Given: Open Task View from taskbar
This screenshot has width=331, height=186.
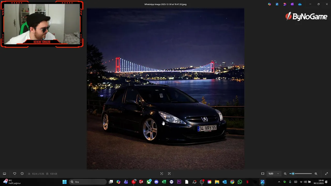Looking at the screenshot, I should pyautogui.click(x=111, y=182).
